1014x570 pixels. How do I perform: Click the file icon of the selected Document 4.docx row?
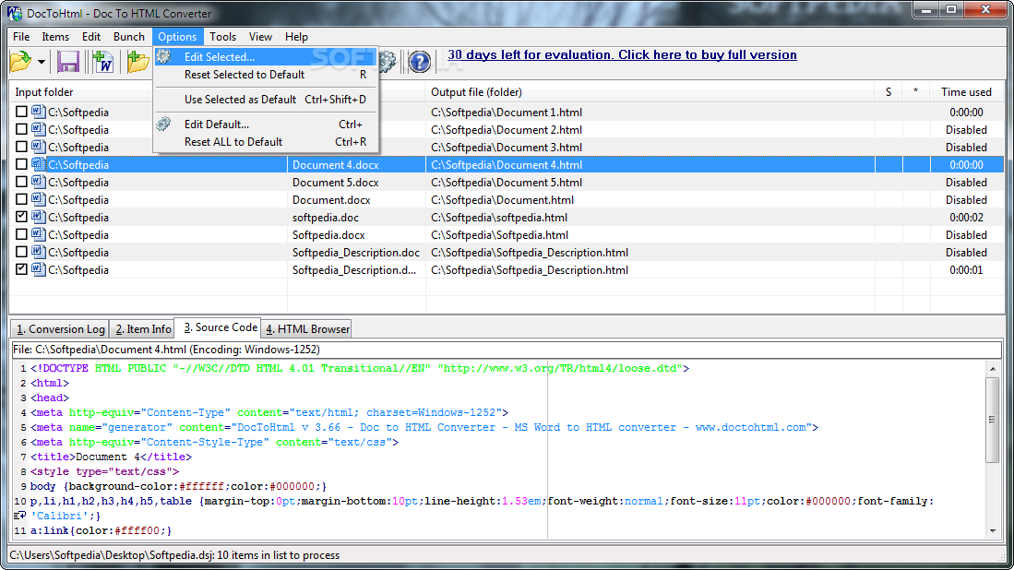click(38, 164)
